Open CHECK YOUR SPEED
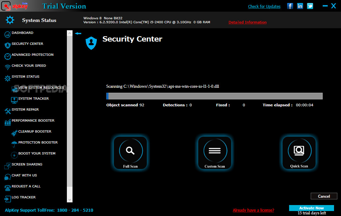The height and width of the screenshot is (216, 341). 29,65
